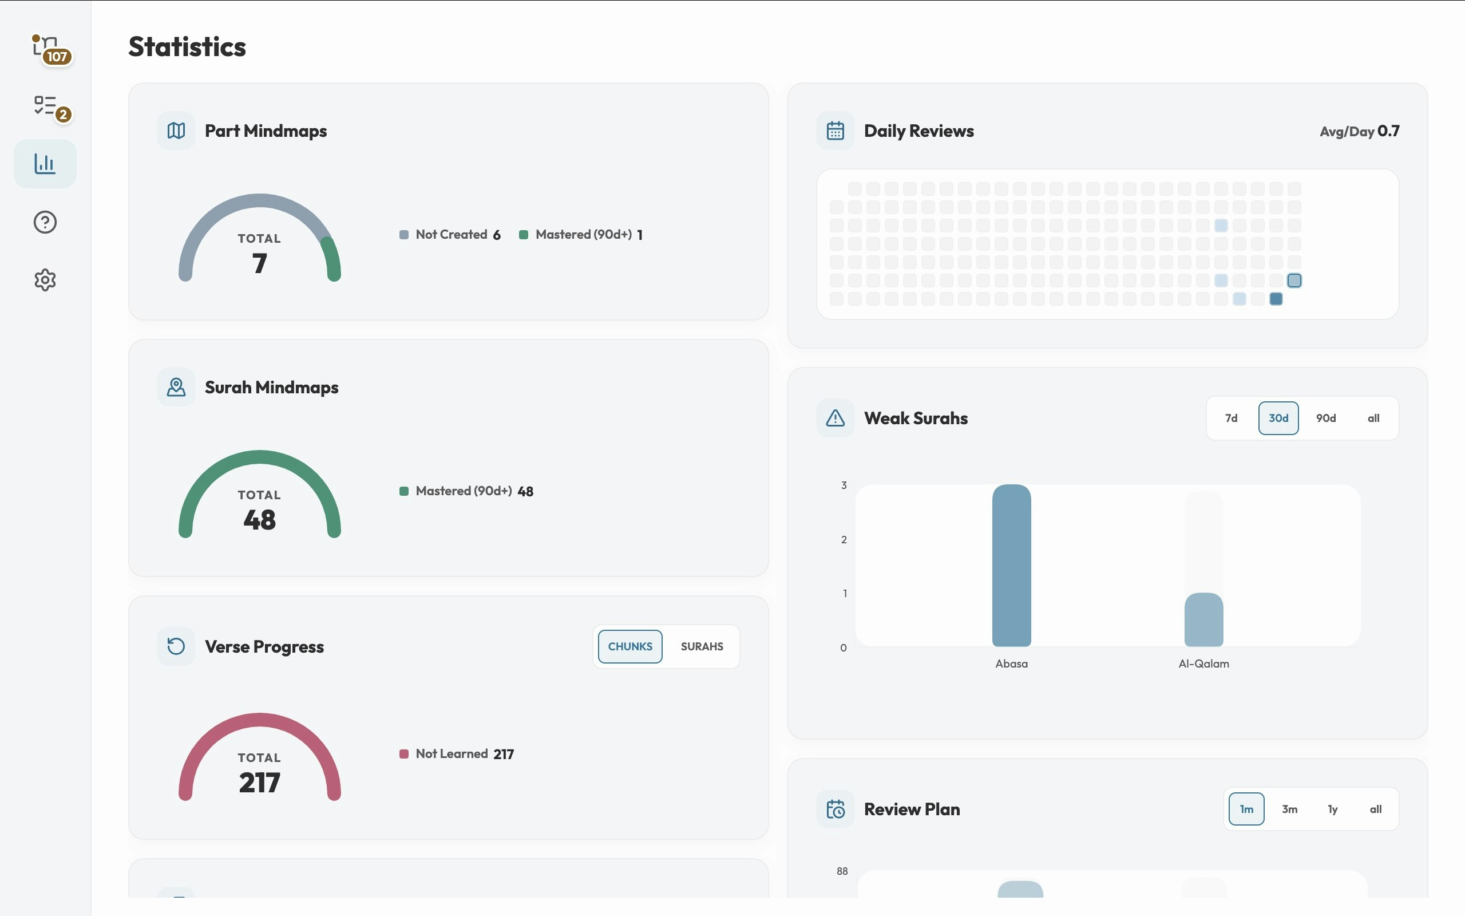Set Weak Surahs range to all

coord(1373,418)
